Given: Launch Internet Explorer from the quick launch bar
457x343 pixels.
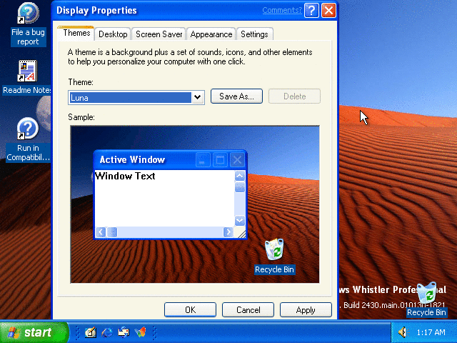Looking at the screenshot, I should click(107, 332).
